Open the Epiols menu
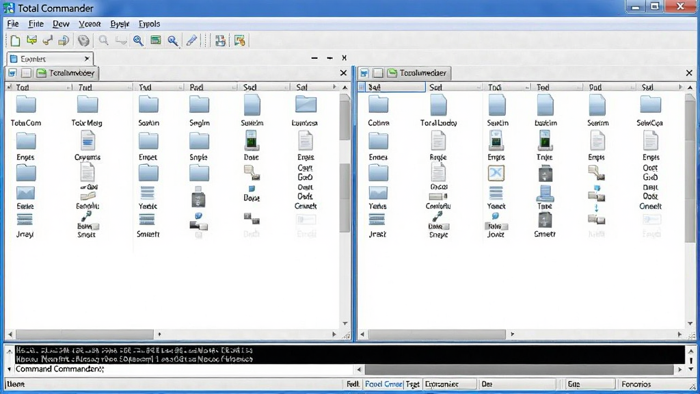The image size is (700, 394). (149, 24)
